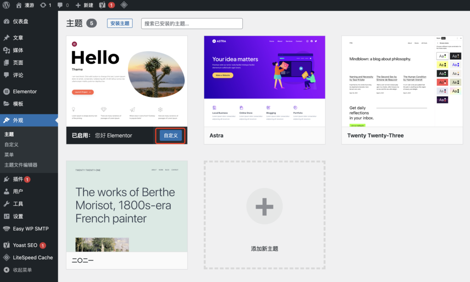
Task: Open 外观 menu item
Action: pos(29,120)
